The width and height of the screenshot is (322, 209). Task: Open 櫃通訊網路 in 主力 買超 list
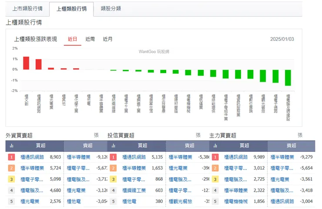pos(236,157)
